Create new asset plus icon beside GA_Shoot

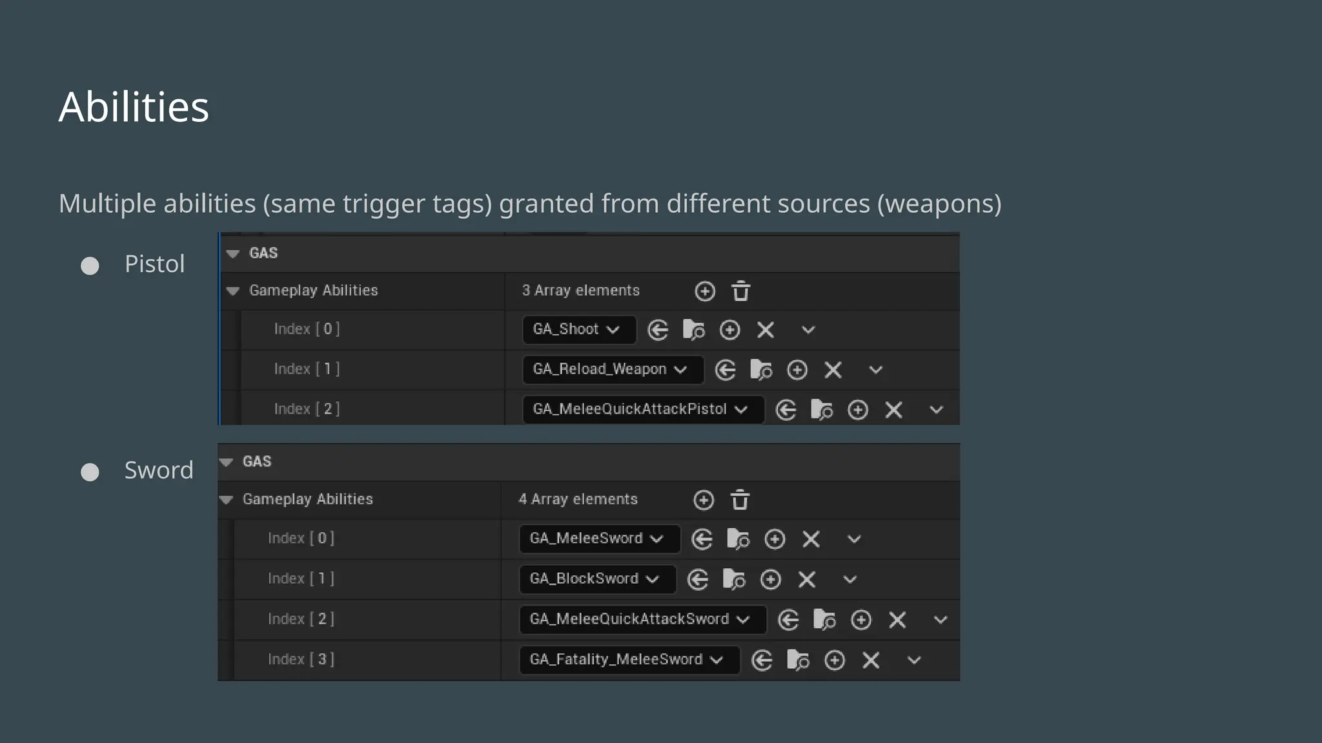730,330
